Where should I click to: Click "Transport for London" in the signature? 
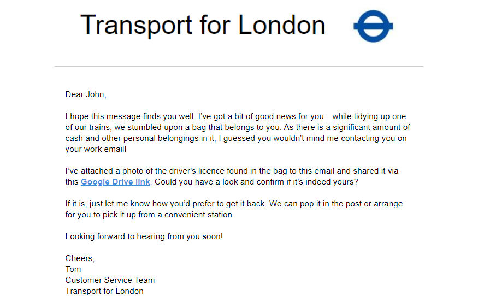[x=104, y=291]
